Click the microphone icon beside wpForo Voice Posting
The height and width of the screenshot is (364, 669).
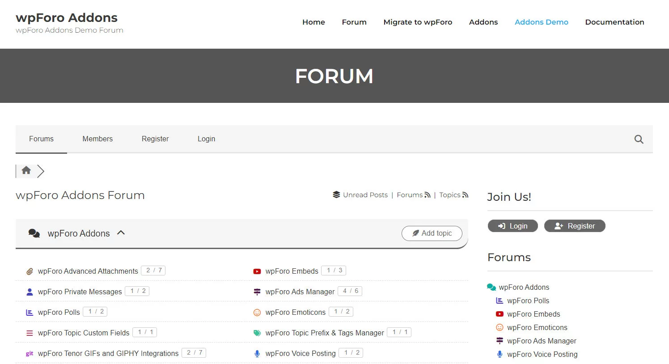coord(257,354)
